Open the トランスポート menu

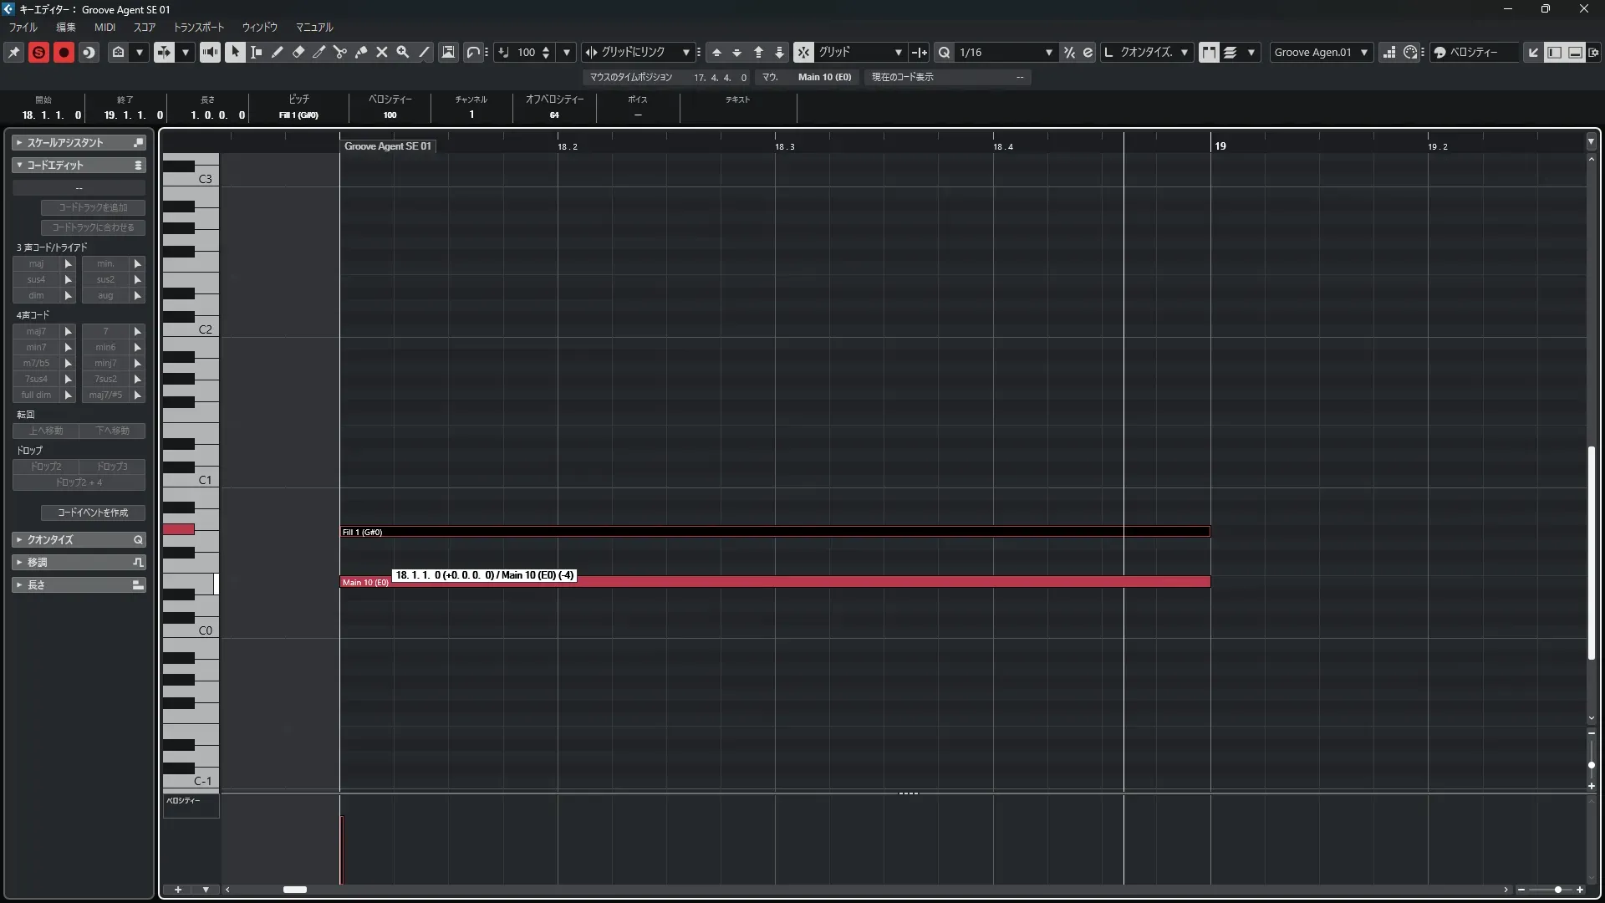(199, 27)
